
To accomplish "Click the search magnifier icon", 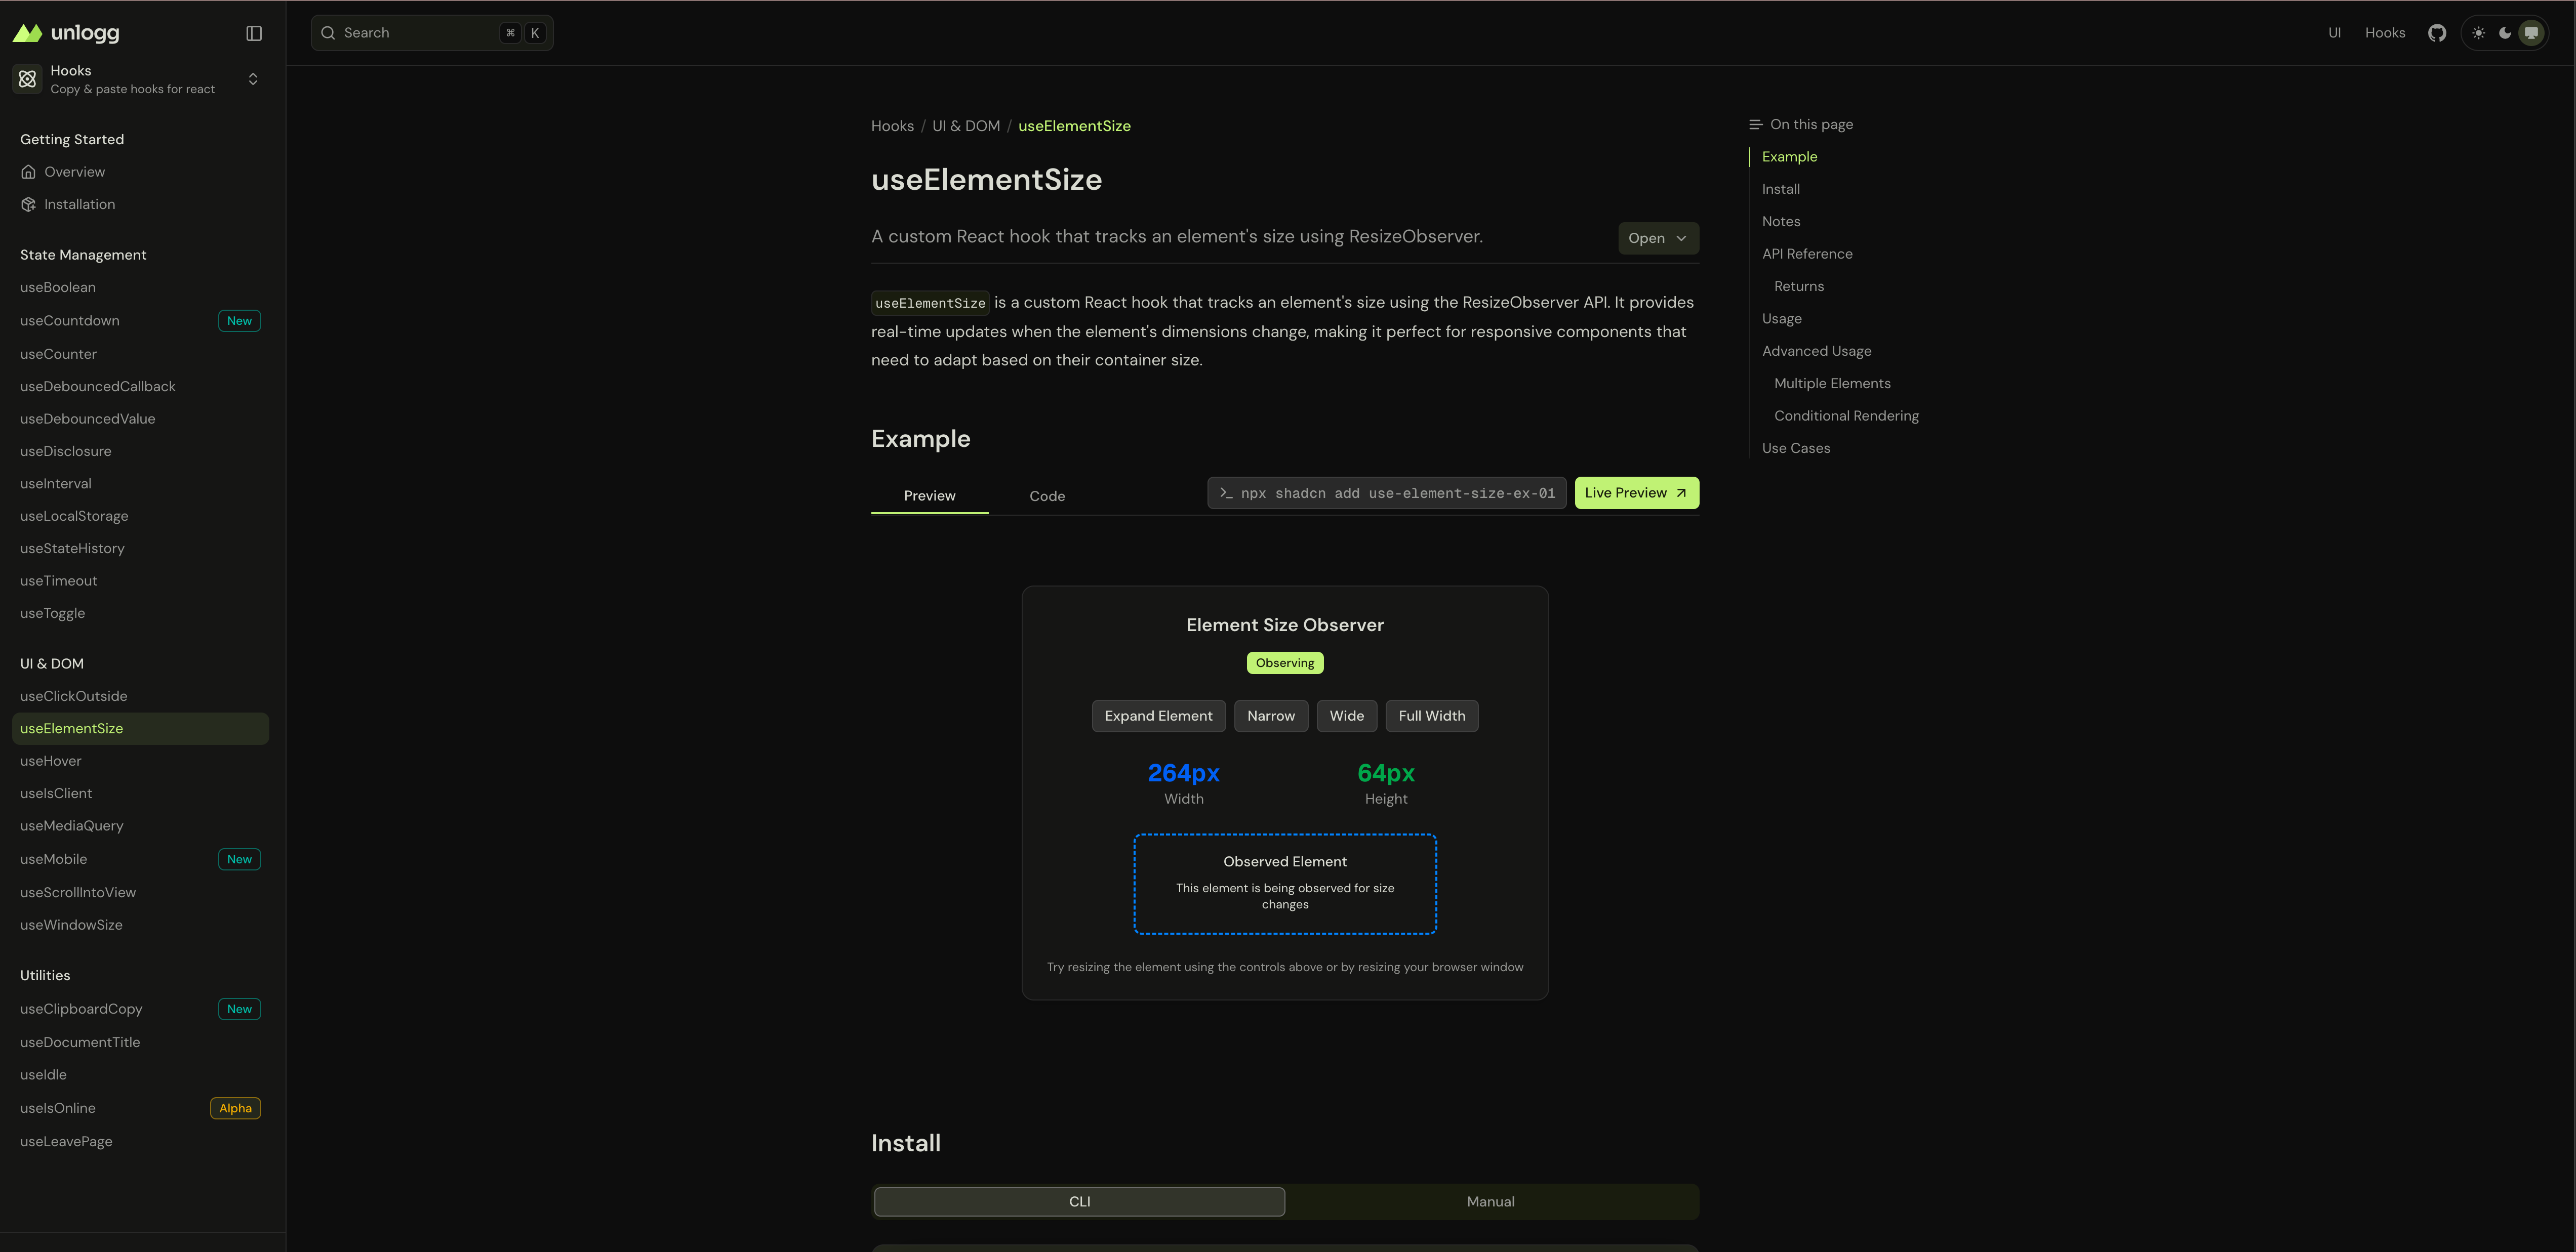I will (328, 32).
